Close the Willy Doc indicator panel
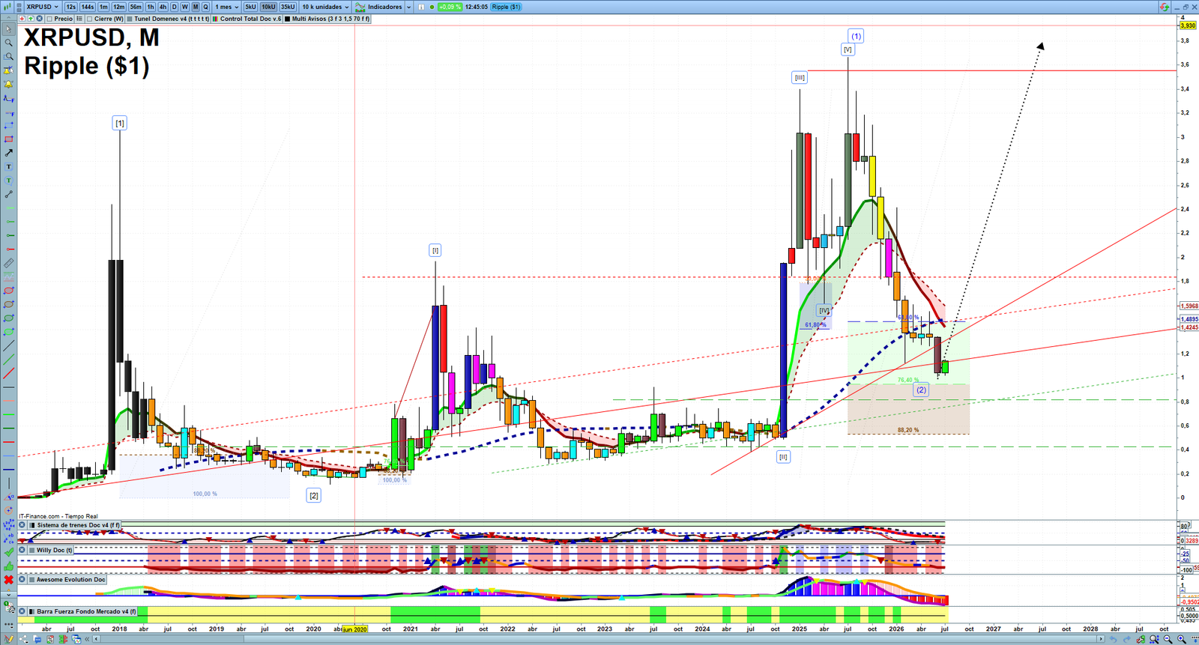This screenshot has width=1199, height=645. click(x=22, y=550)
